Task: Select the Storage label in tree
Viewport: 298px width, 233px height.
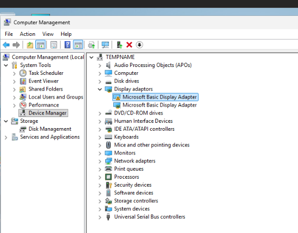Action: pos(29,121)
